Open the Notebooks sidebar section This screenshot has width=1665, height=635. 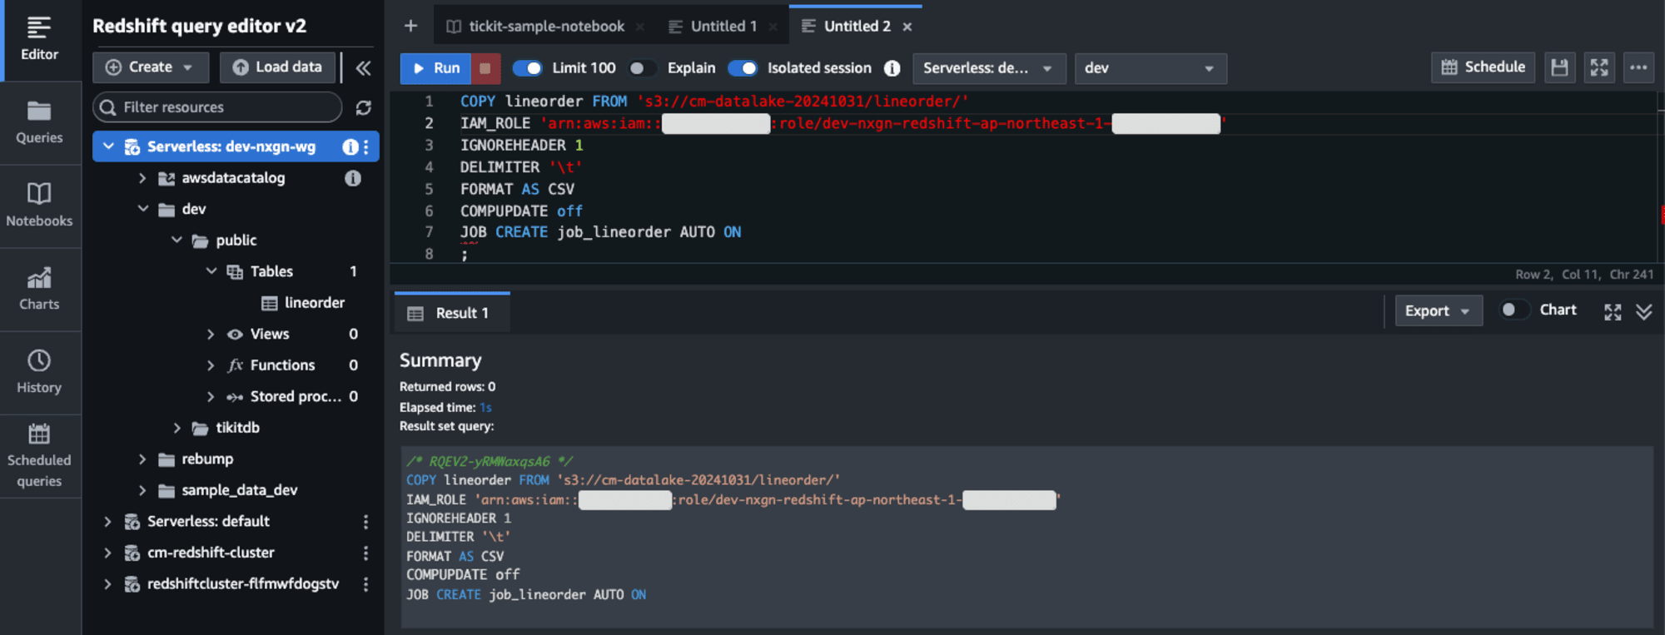click(39, 206)
